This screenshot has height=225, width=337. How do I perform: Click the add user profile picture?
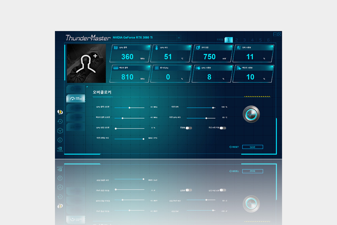pyautogui.click(x=86, y=63)
